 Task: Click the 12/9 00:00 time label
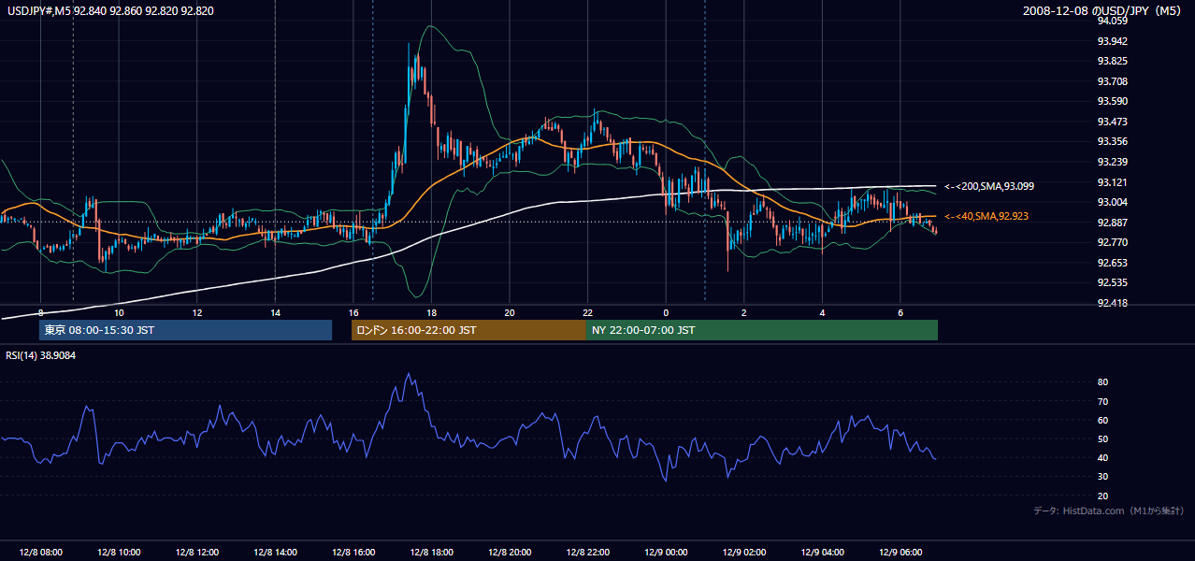(666, 552)
